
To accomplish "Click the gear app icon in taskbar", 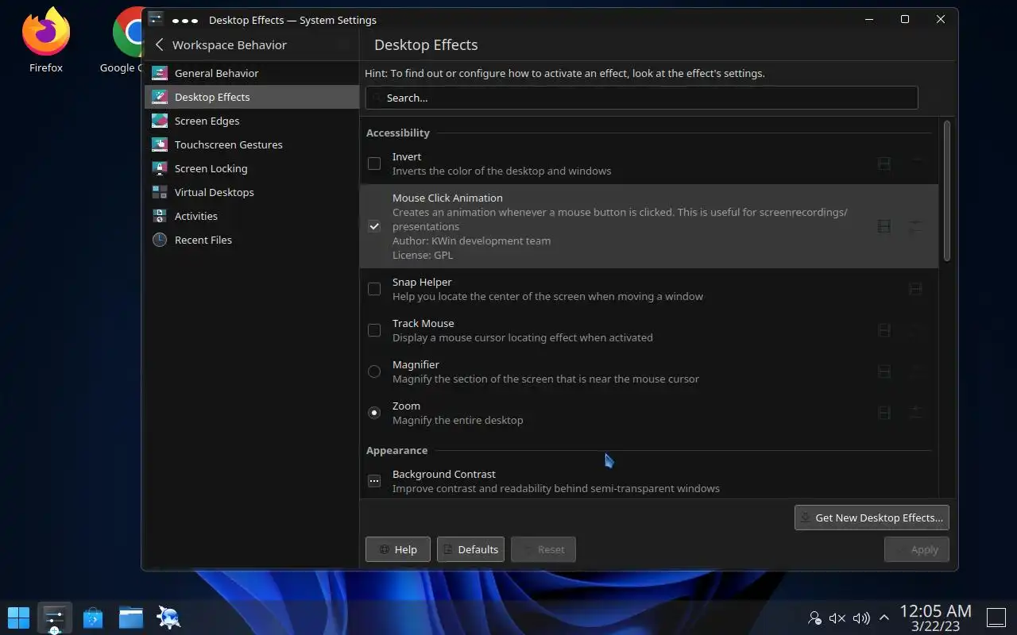I will [x=168, y=617].
